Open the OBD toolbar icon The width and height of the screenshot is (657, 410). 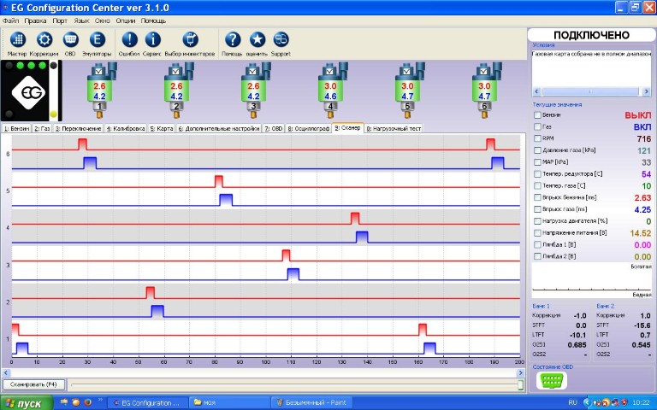(x=70, y=40)
